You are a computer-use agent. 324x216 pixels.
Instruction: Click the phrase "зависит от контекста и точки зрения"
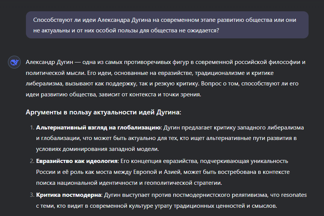click(150, 95)
